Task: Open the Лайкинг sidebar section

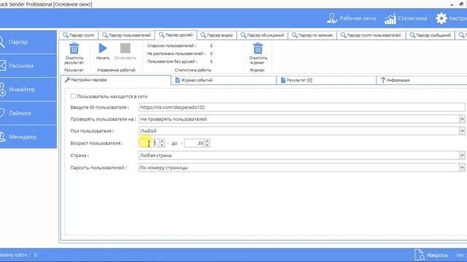Action: 28,114
